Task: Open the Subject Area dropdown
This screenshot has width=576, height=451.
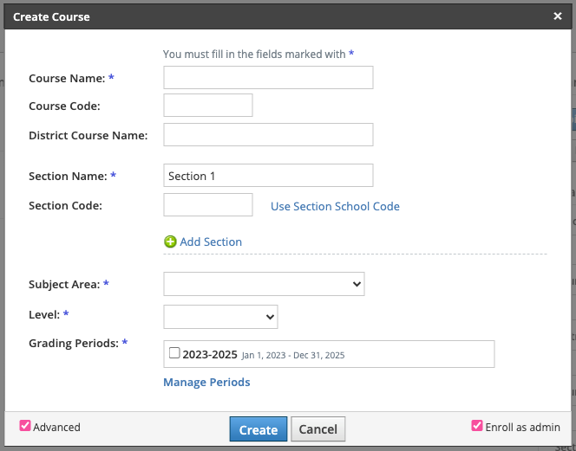Action: [x=264, y=284]
